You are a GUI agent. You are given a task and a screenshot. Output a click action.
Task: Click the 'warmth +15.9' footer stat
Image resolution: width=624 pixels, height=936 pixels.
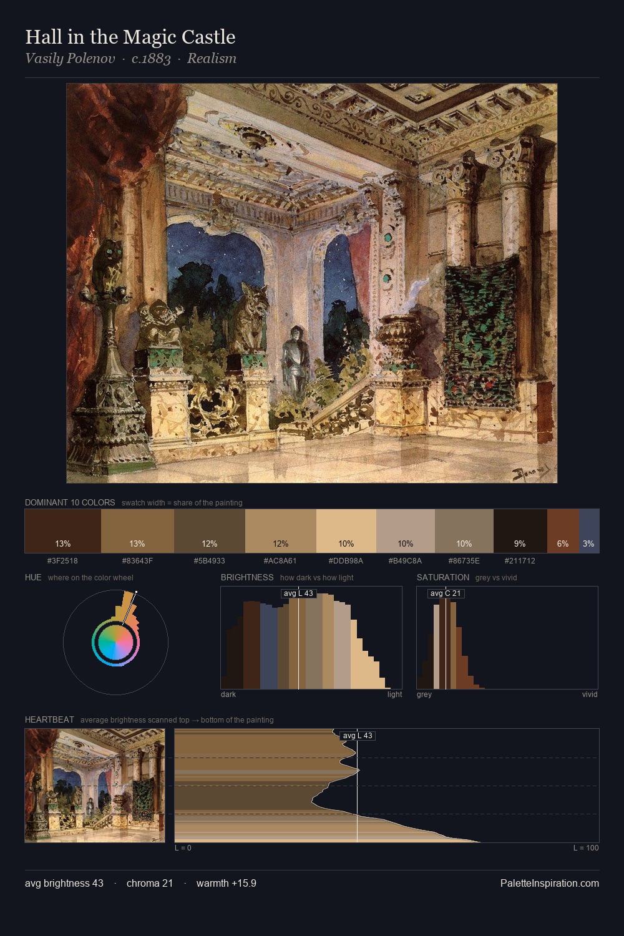pyautogui.click(x=227, y=884)
